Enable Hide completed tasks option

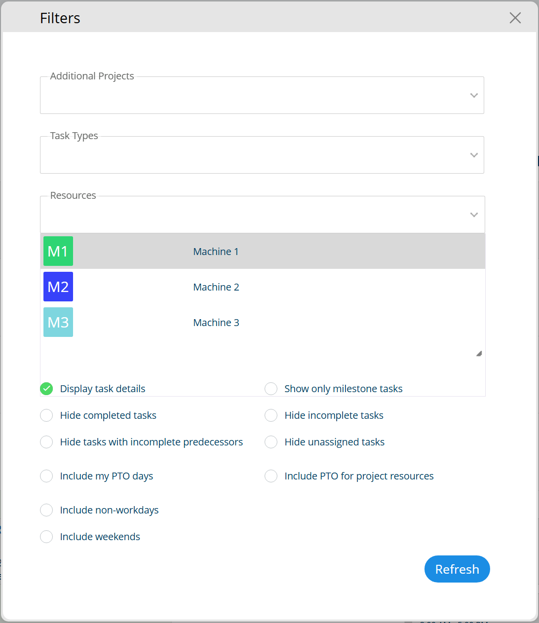point(46,415)
